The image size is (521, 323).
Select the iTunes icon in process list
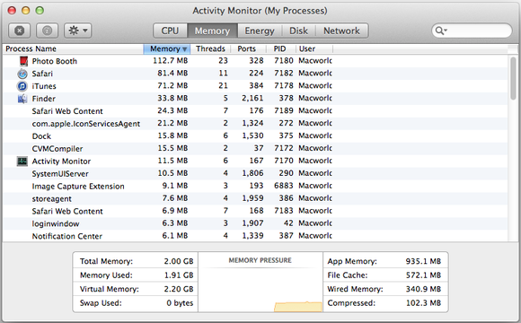point(22,86)
